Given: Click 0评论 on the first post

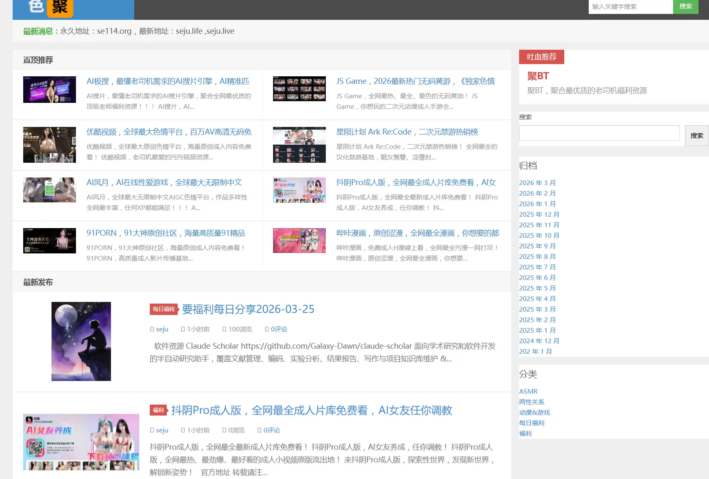Looking at the screenshot, I should (279, 329).
